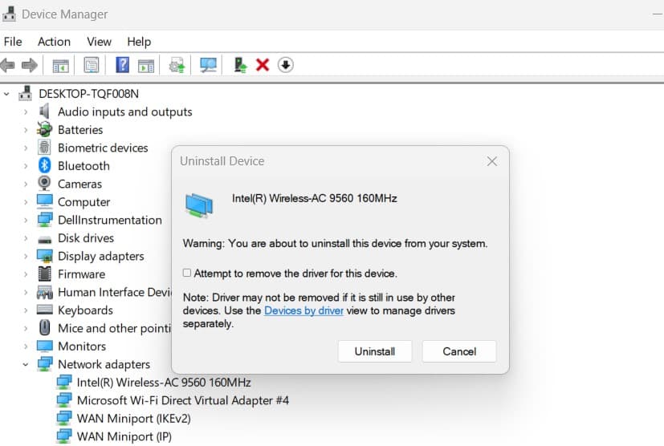Expand the Cameras category

click(x=26, y=184)
